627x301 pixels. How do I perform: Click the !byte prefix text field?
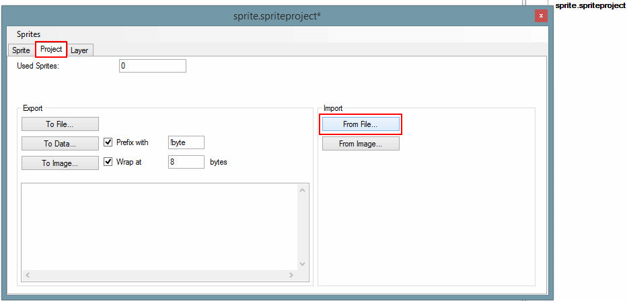(x=186, y=142)
